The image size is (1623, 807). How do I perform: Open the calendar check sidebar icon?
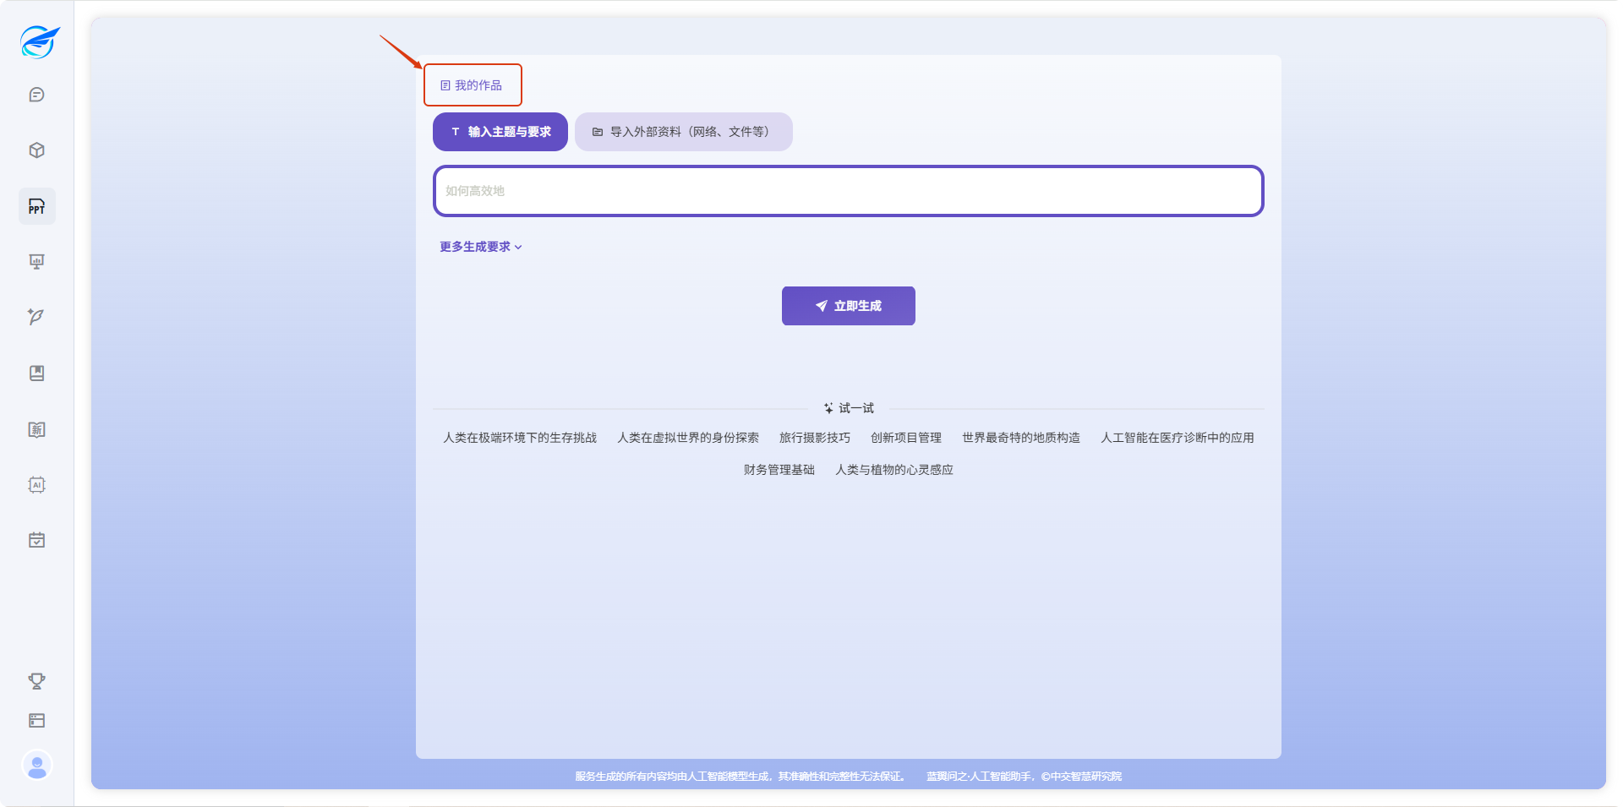36,540
